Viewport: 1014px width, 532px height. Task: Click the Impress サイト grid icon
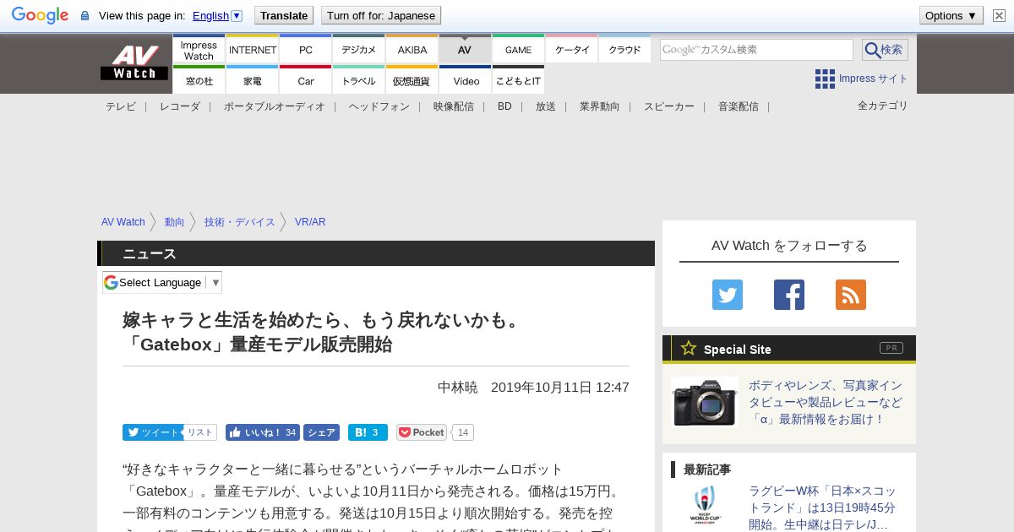click(825, 79)
